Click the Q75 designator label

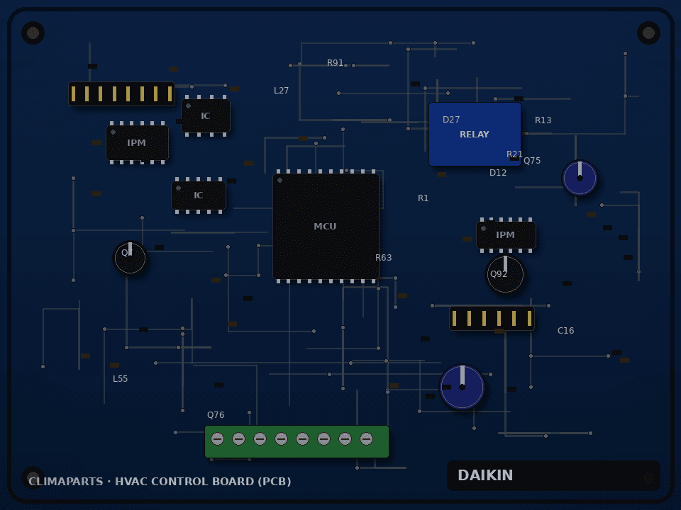coord(532,161)
